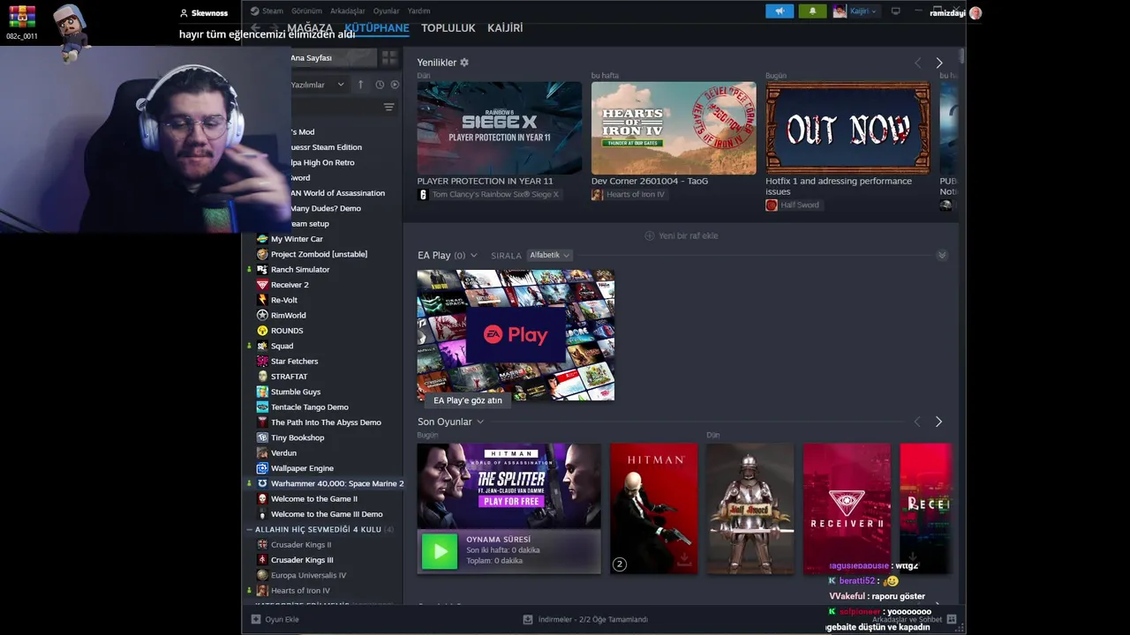This screenshot has height=635, width=1130.
Task: Open the Yardım menu
Action: tap(418, 11)
